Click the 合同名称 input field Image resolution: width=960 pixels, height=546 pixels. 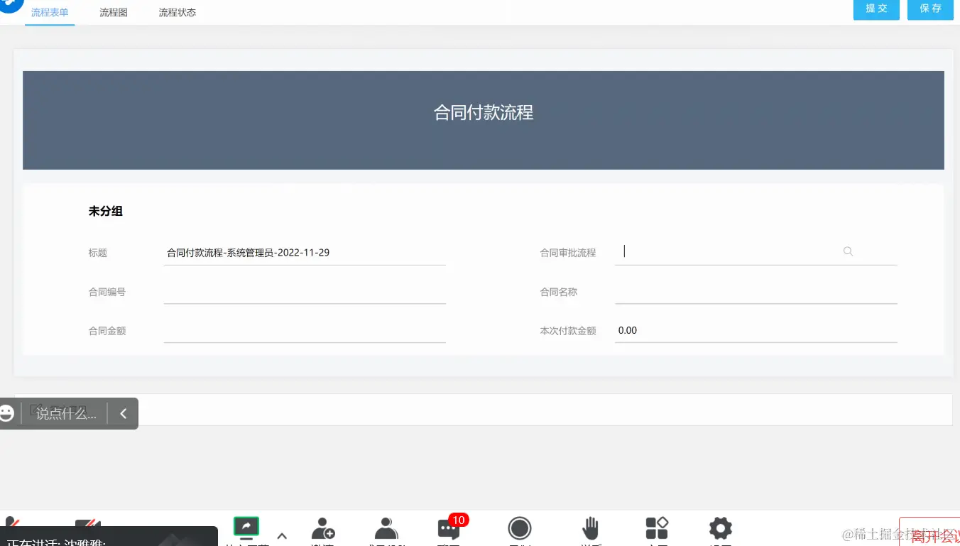756,292
